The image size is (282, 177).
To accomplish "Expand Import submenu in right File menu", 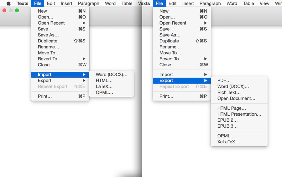I will point(182,75).
